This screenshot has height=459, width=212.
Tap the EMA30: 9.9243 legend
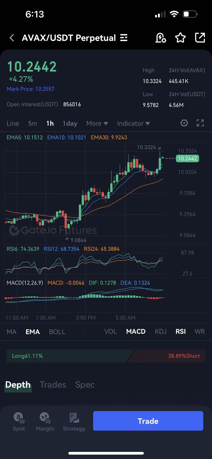tap(109, 138)
